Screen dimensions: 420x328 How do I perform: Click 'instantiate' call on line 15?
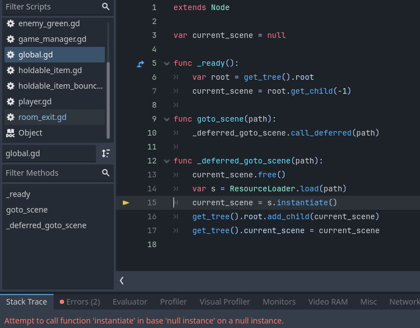click(x=302, y=202)
